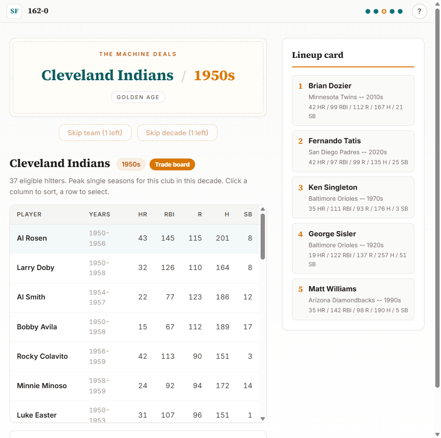Click Fernando Tatis lineup card
This screenshot has height=438, width=441.
click(353, 151)
